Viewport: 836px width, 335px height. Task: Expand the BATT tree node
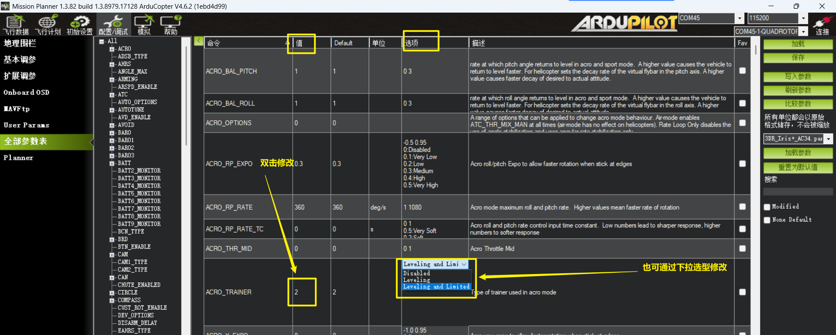tap(112, 164)
